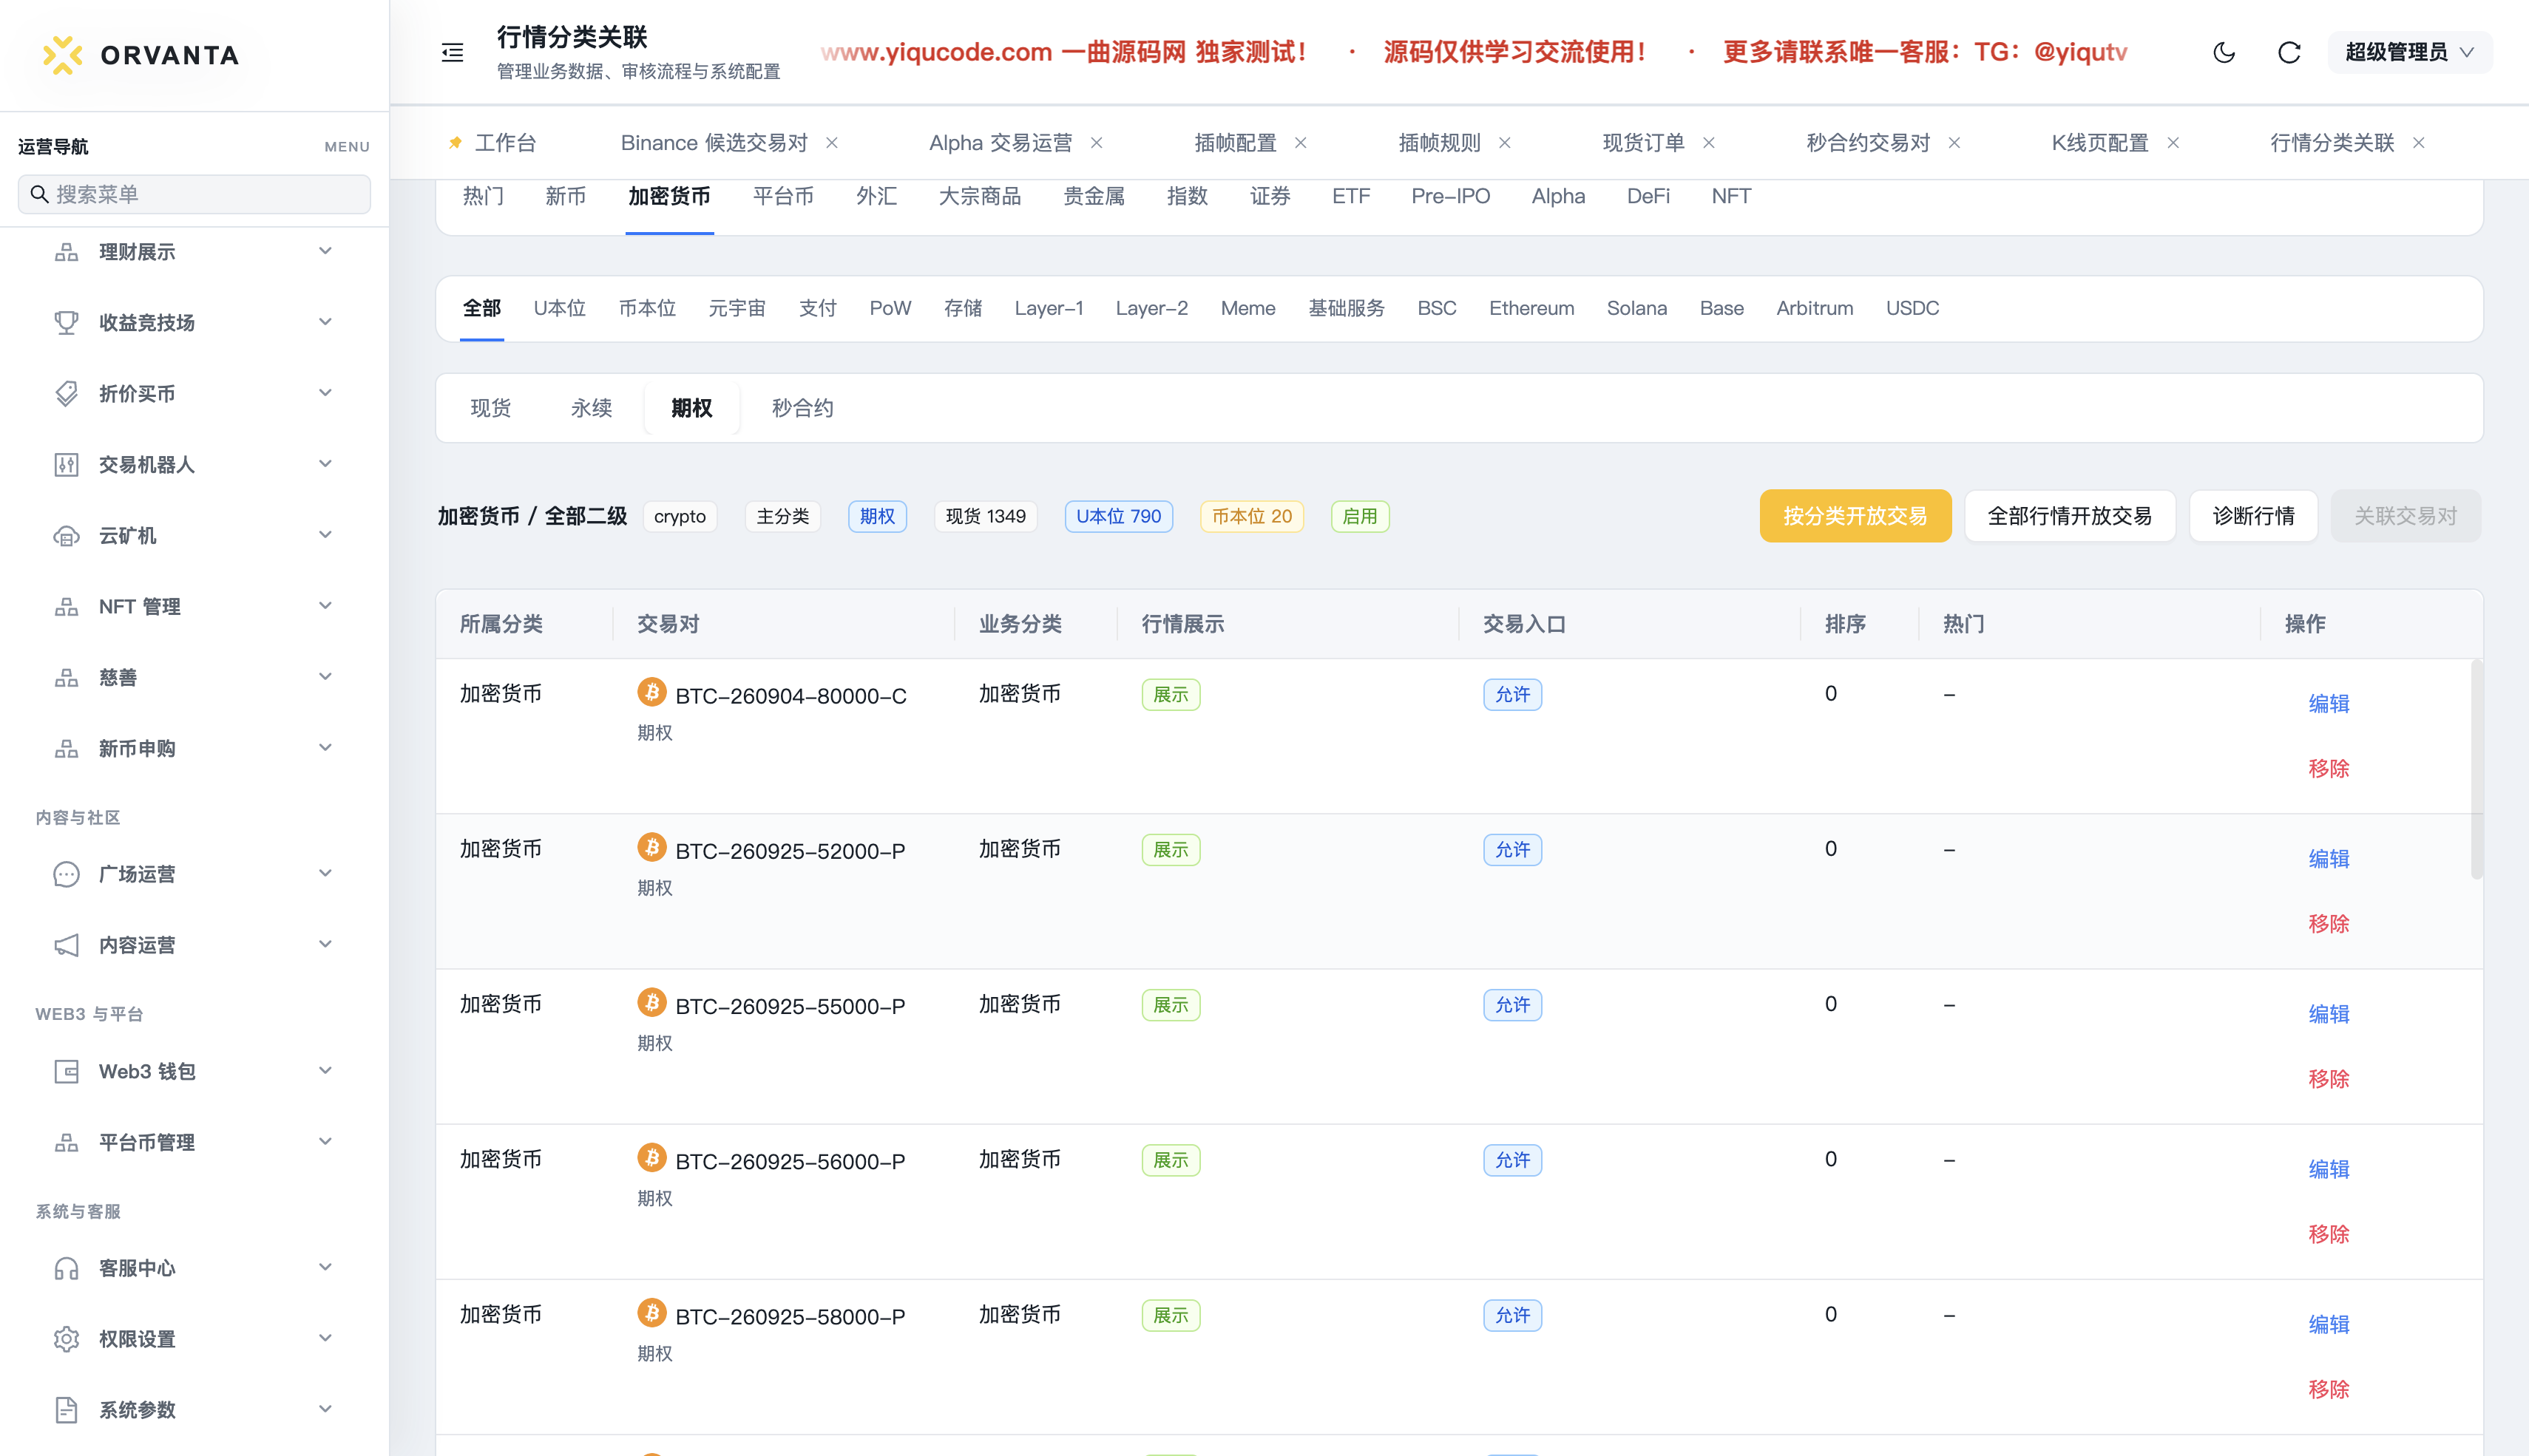Click the 权限设置 gear icon

66,1340
